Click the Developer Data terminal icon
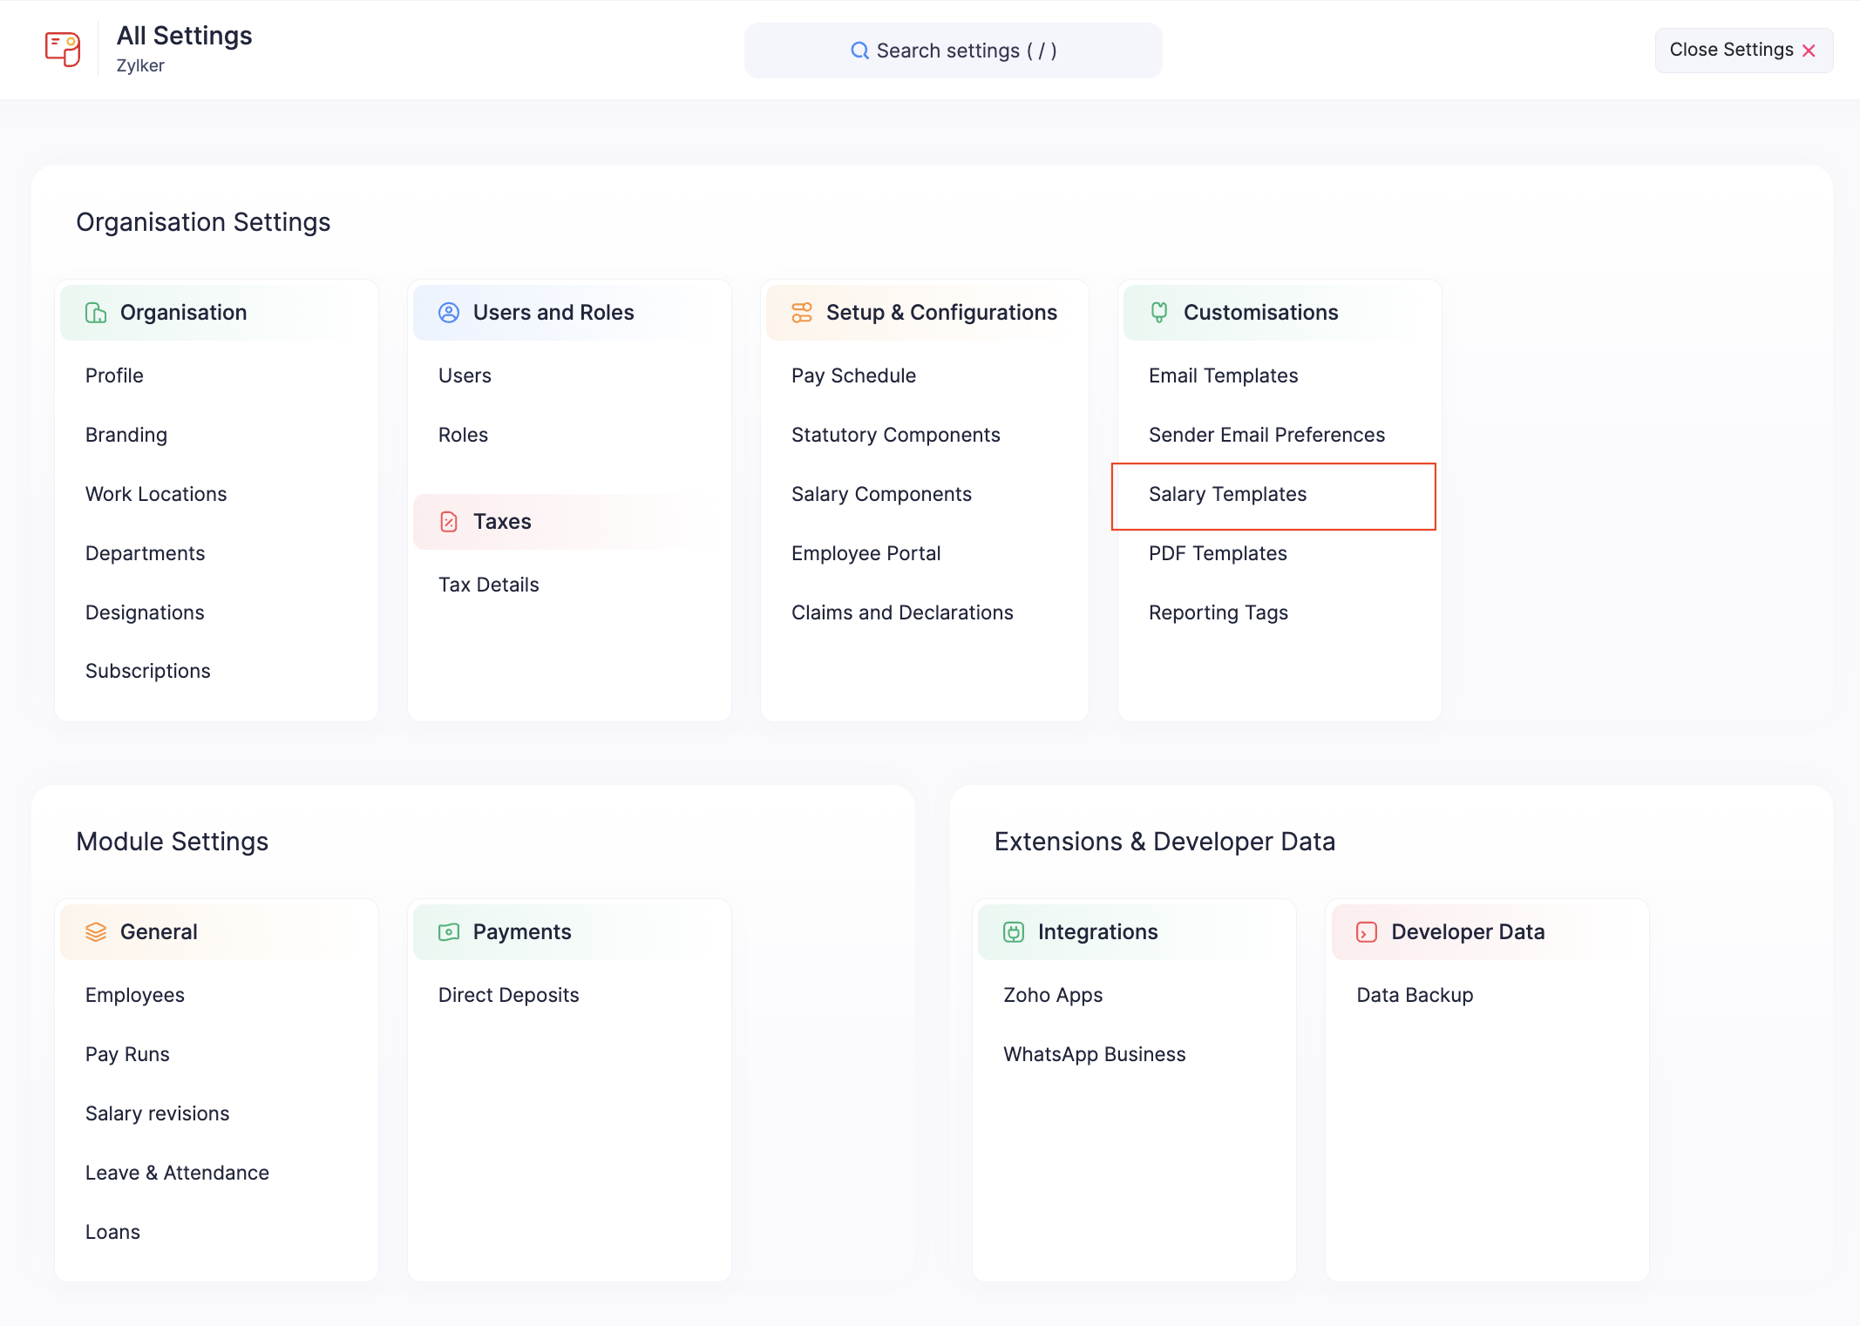Image resolution: width=1860 pixels, height=1326 pixels. tap(1367, 932)
